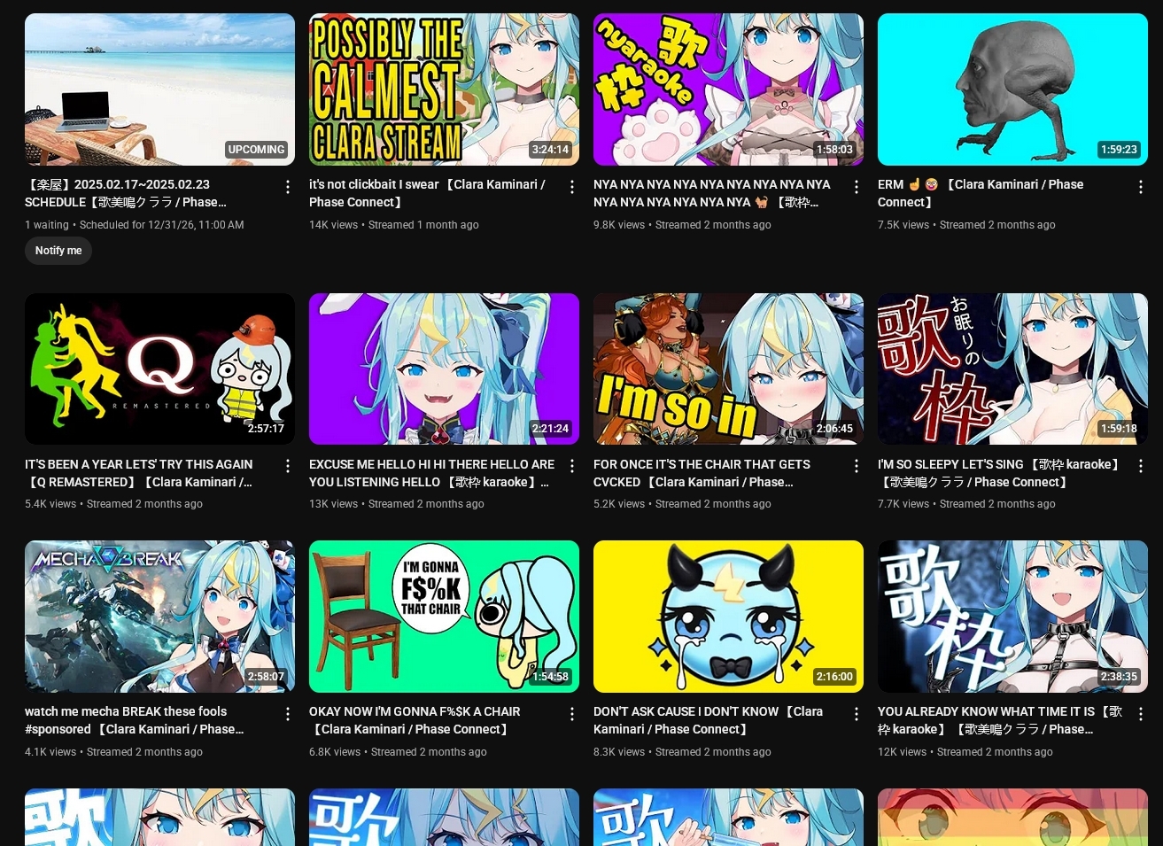The height and width of the screenshot is (846, 1163).
Task: Open the menu for "it's not clickbait I swear" video
Action: pyautogui.click(x=572, y=187)
